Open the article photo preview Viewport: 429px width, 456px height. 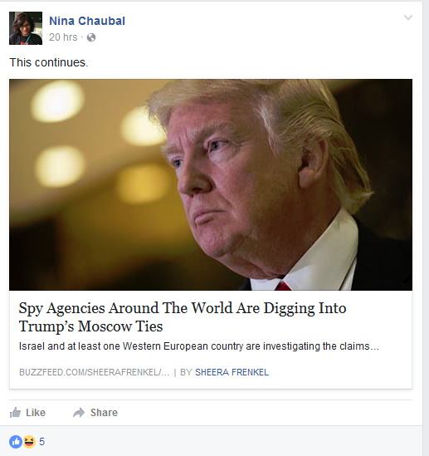pos(211,184)
